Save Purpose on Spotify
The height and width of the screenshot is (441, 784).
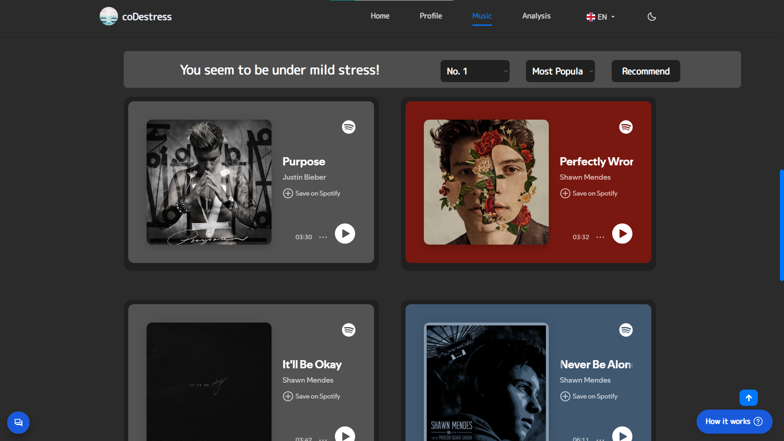[312, 193]
